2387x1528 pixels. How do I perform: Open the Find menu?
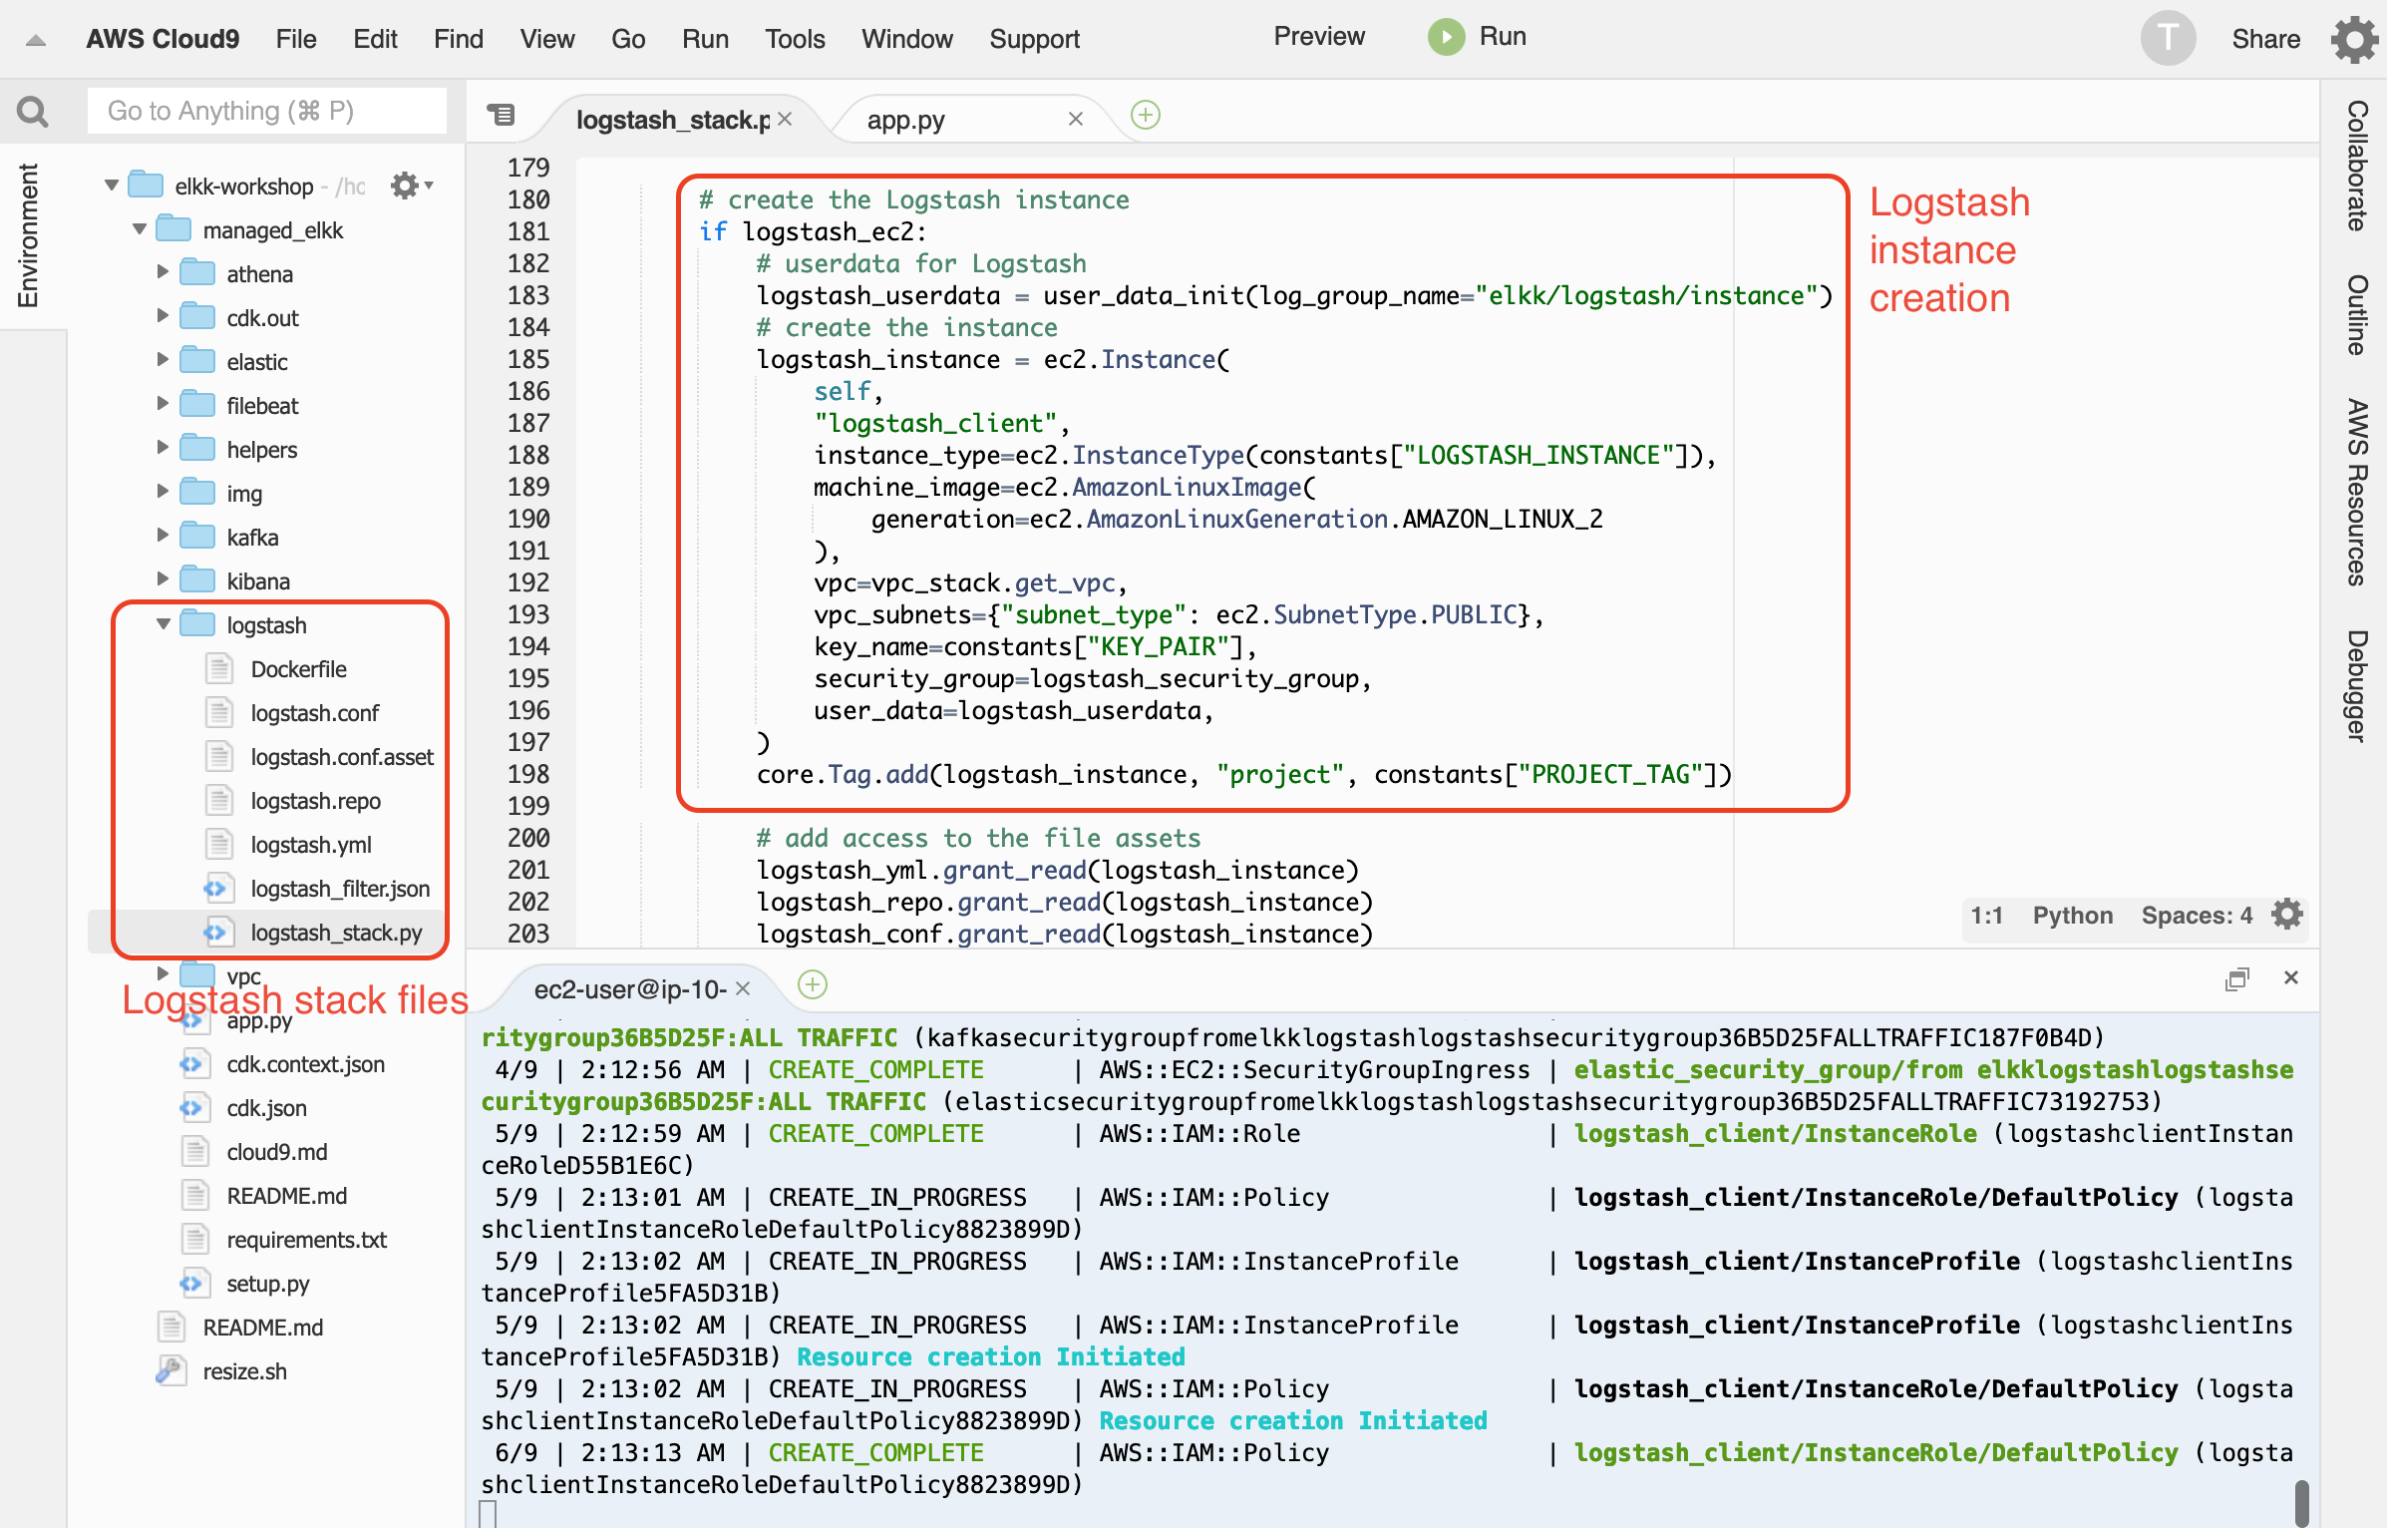click(459, 39)
